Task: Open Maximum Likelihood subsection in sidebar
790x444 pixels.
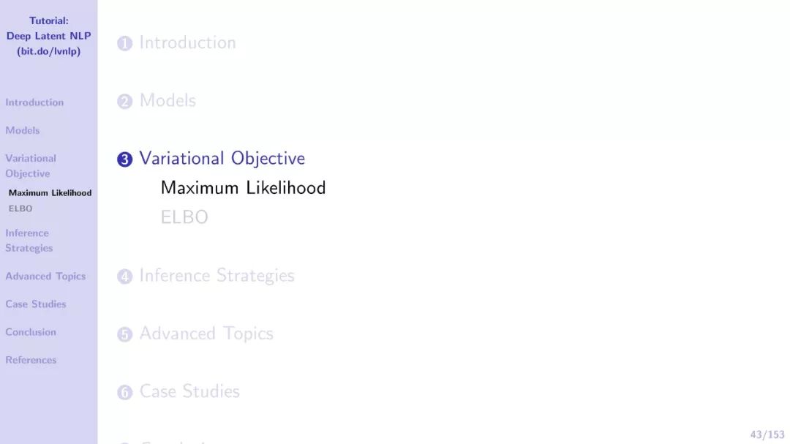Action: [x=50, y=193]
